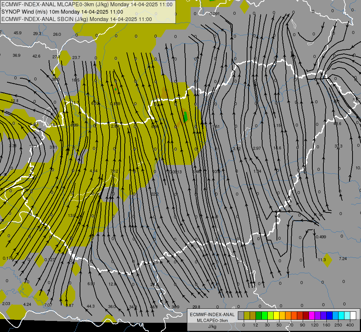Click the legend tick label 50

(279, 325)
